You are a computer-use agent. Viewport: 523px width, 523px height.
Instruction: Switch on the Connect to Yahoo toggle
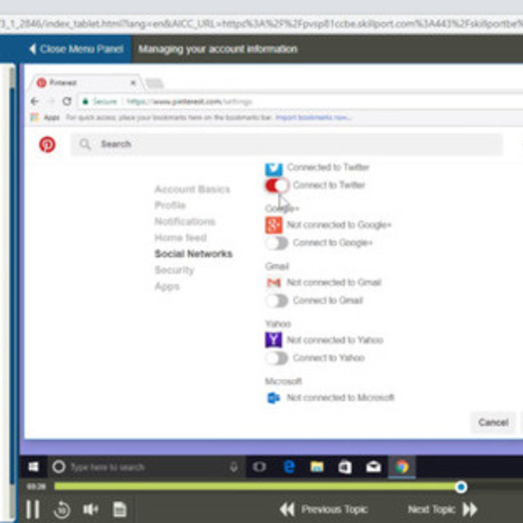pos(277,358)
